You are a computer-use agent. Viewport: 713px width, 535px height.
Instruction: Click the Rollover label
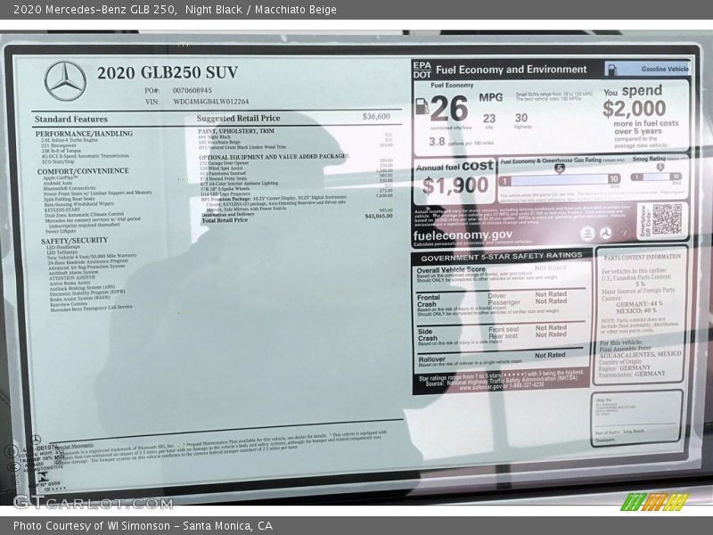pos(431,359)
